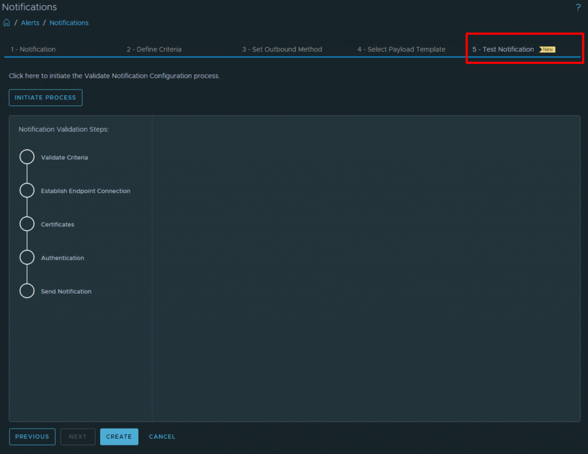Open the help question mark icon

[x=578, y=7]
